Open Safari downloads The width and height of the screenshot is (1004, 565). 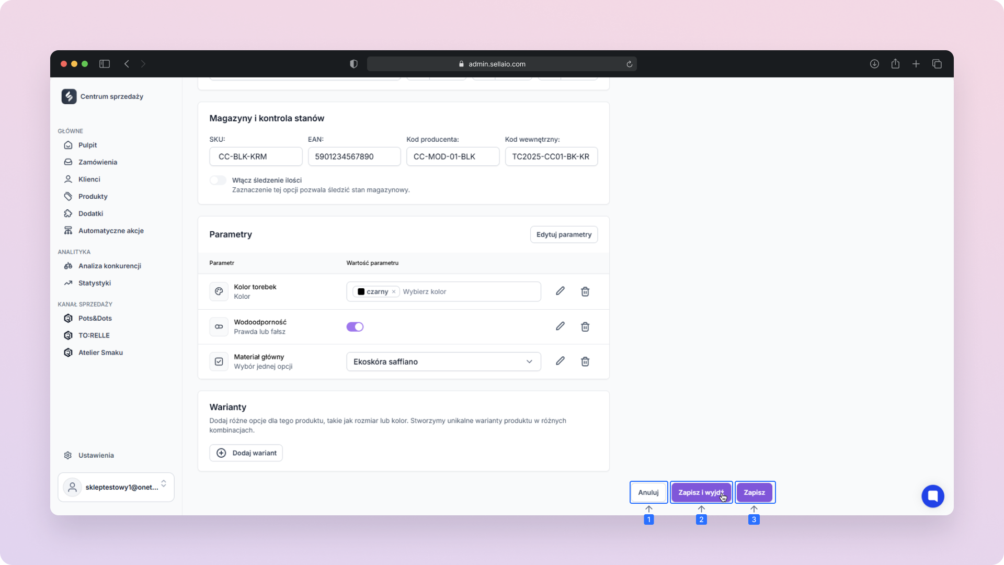click(874, 64)
